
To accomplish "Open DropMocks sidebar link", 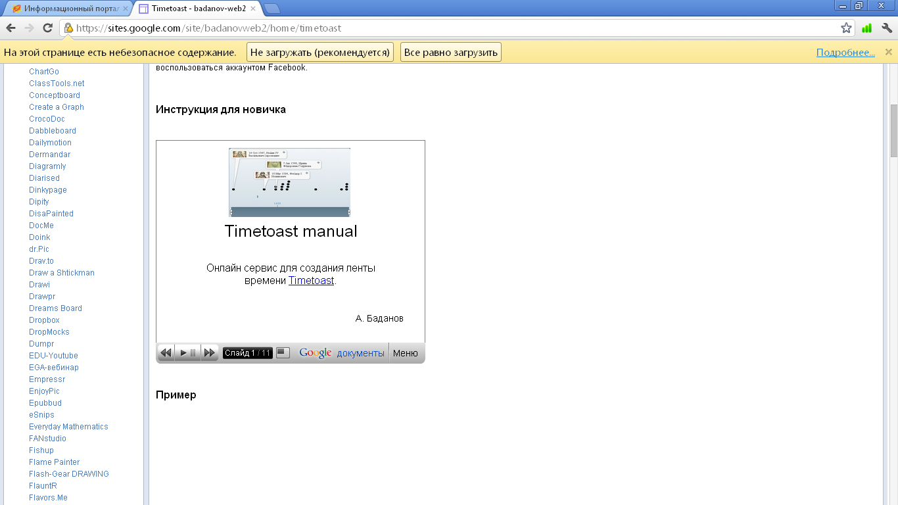I will pos(49,332).
